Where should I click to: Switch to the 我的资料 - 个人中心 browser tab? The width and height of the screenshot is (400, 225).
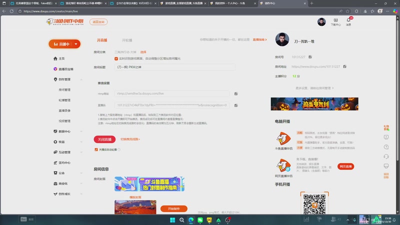232,3
